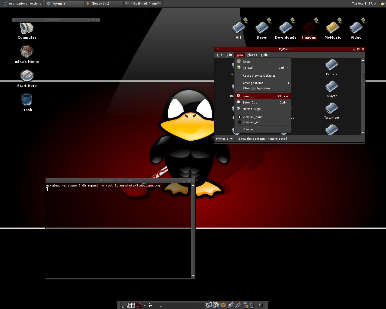386x309 pixels.
Task: Choose Reset View to Defaults
Action: click(263, 76)
